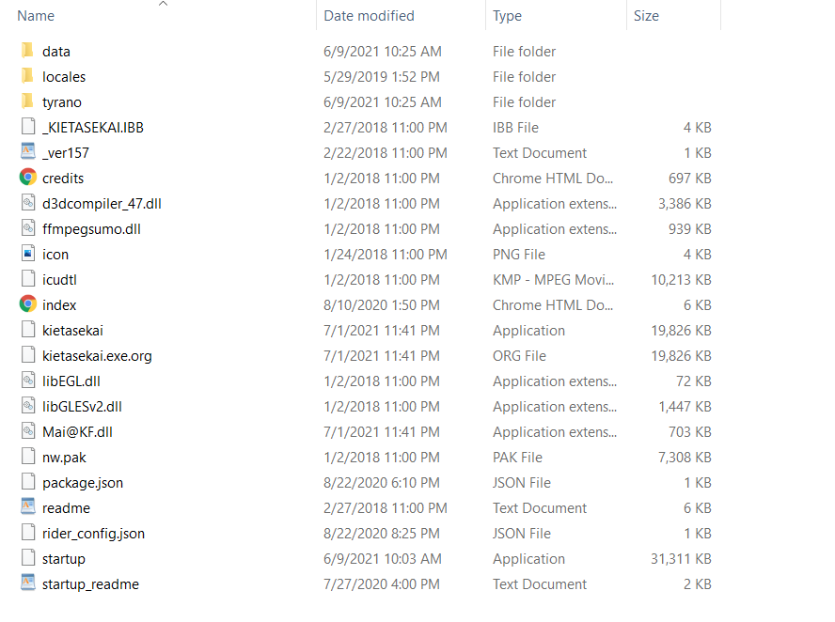
Task: Select the startup application file name
Action: [x=64, y=558]
